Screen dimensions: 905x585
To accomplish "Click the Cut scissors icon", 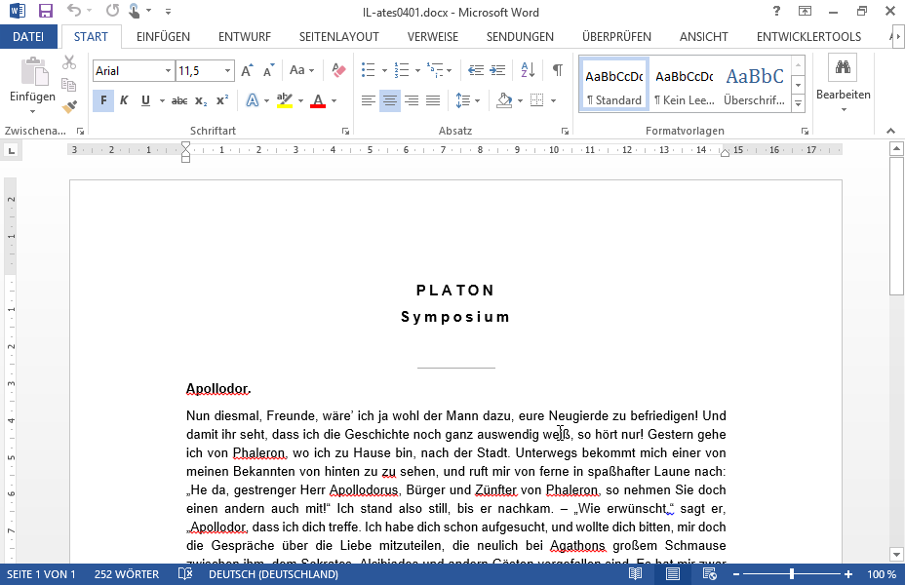I will coord(69,62).
